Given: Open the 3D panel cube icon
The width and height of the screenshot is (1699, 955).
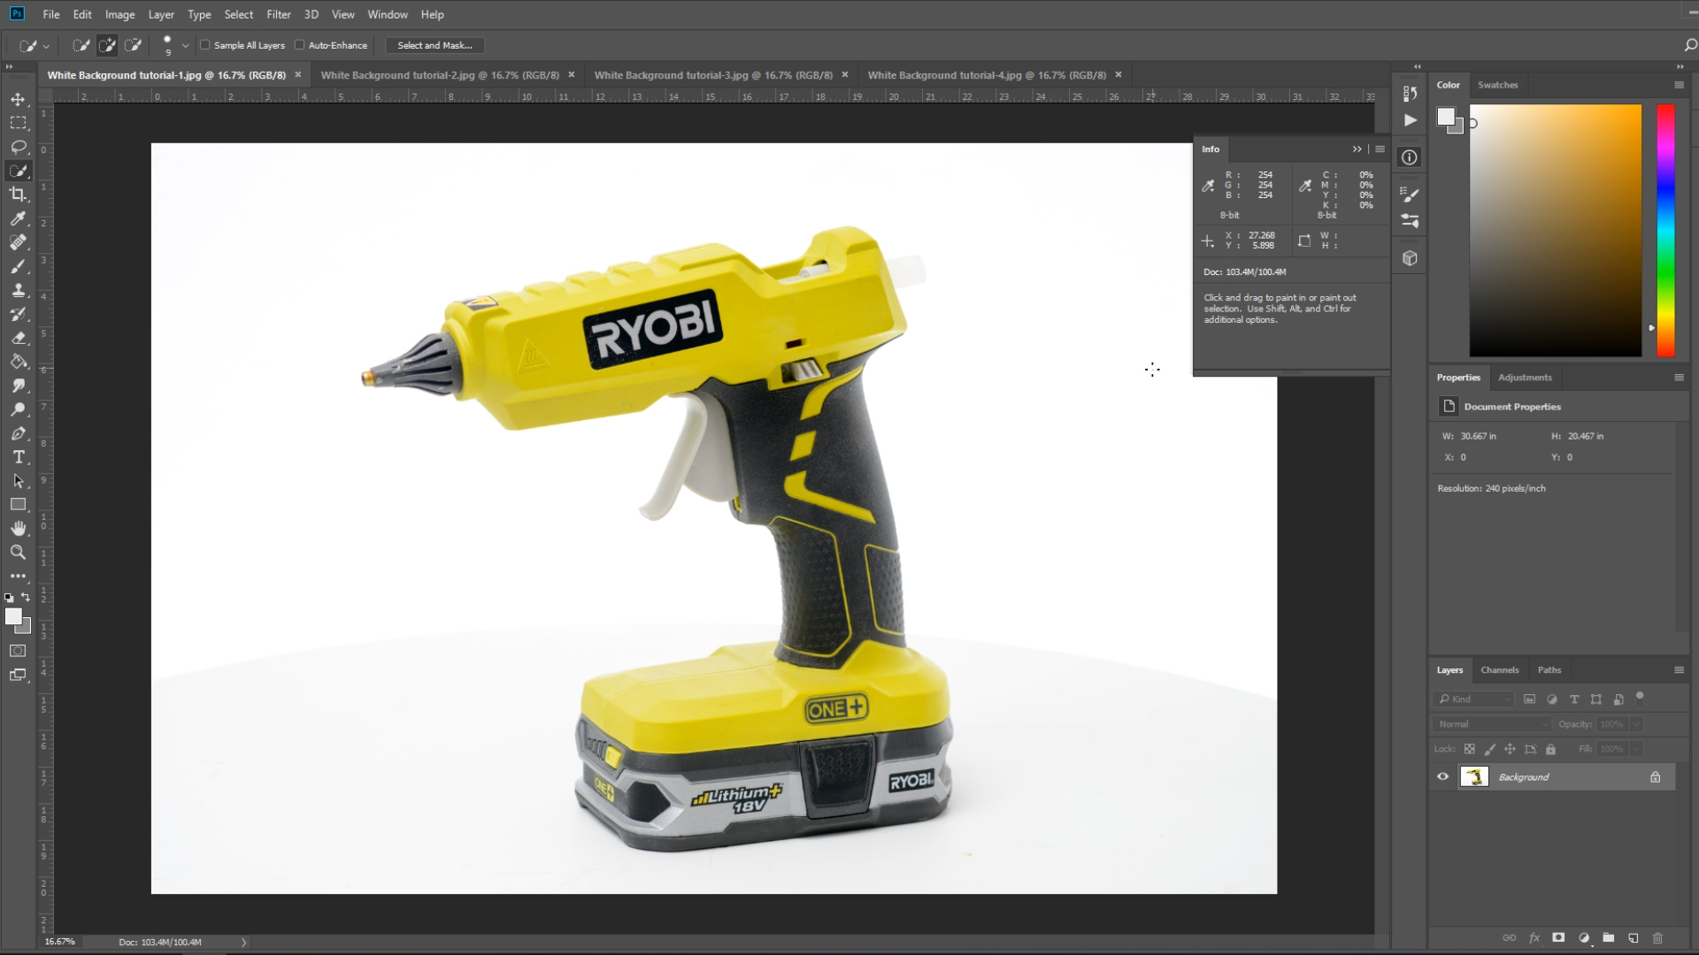Looking at the screenshot, I should (1410, 258).
